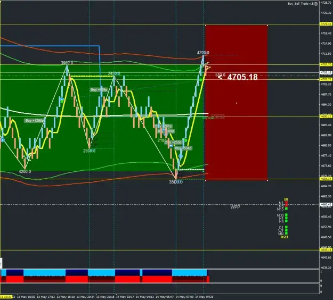Click the Buy_Sell_Trade expert advisor smiley icon
The image size is (333, 300).
point(316,4)
